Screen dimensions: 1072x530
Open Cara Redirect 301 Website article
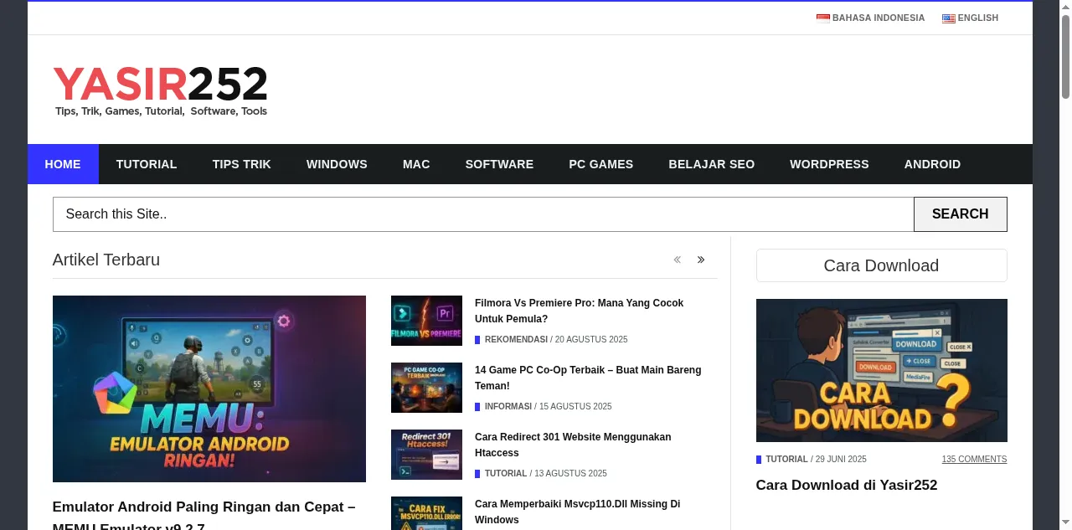tap(573, 445)
